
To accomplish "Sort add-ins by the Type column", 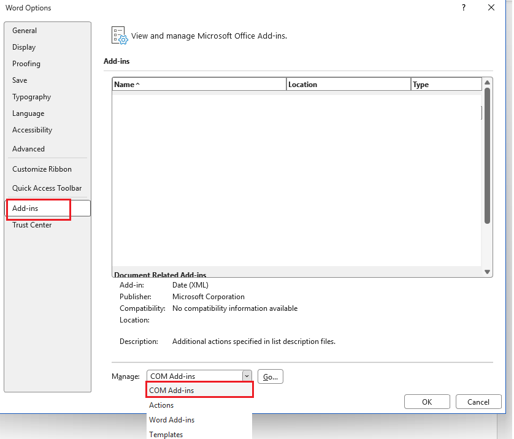I will (446, 84).
